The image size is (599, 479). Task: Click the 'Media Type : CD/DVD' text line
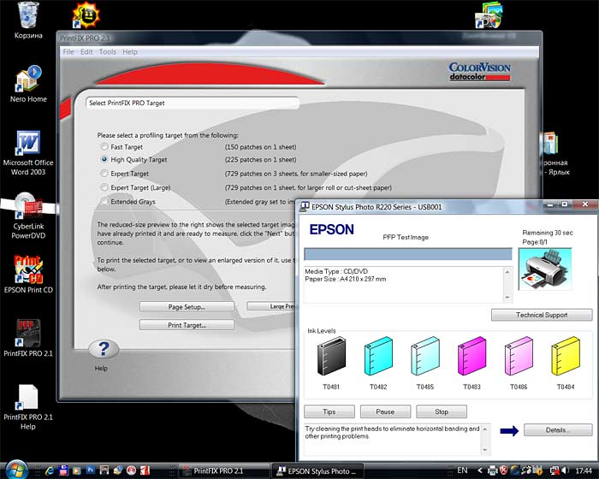coord(336,271)
